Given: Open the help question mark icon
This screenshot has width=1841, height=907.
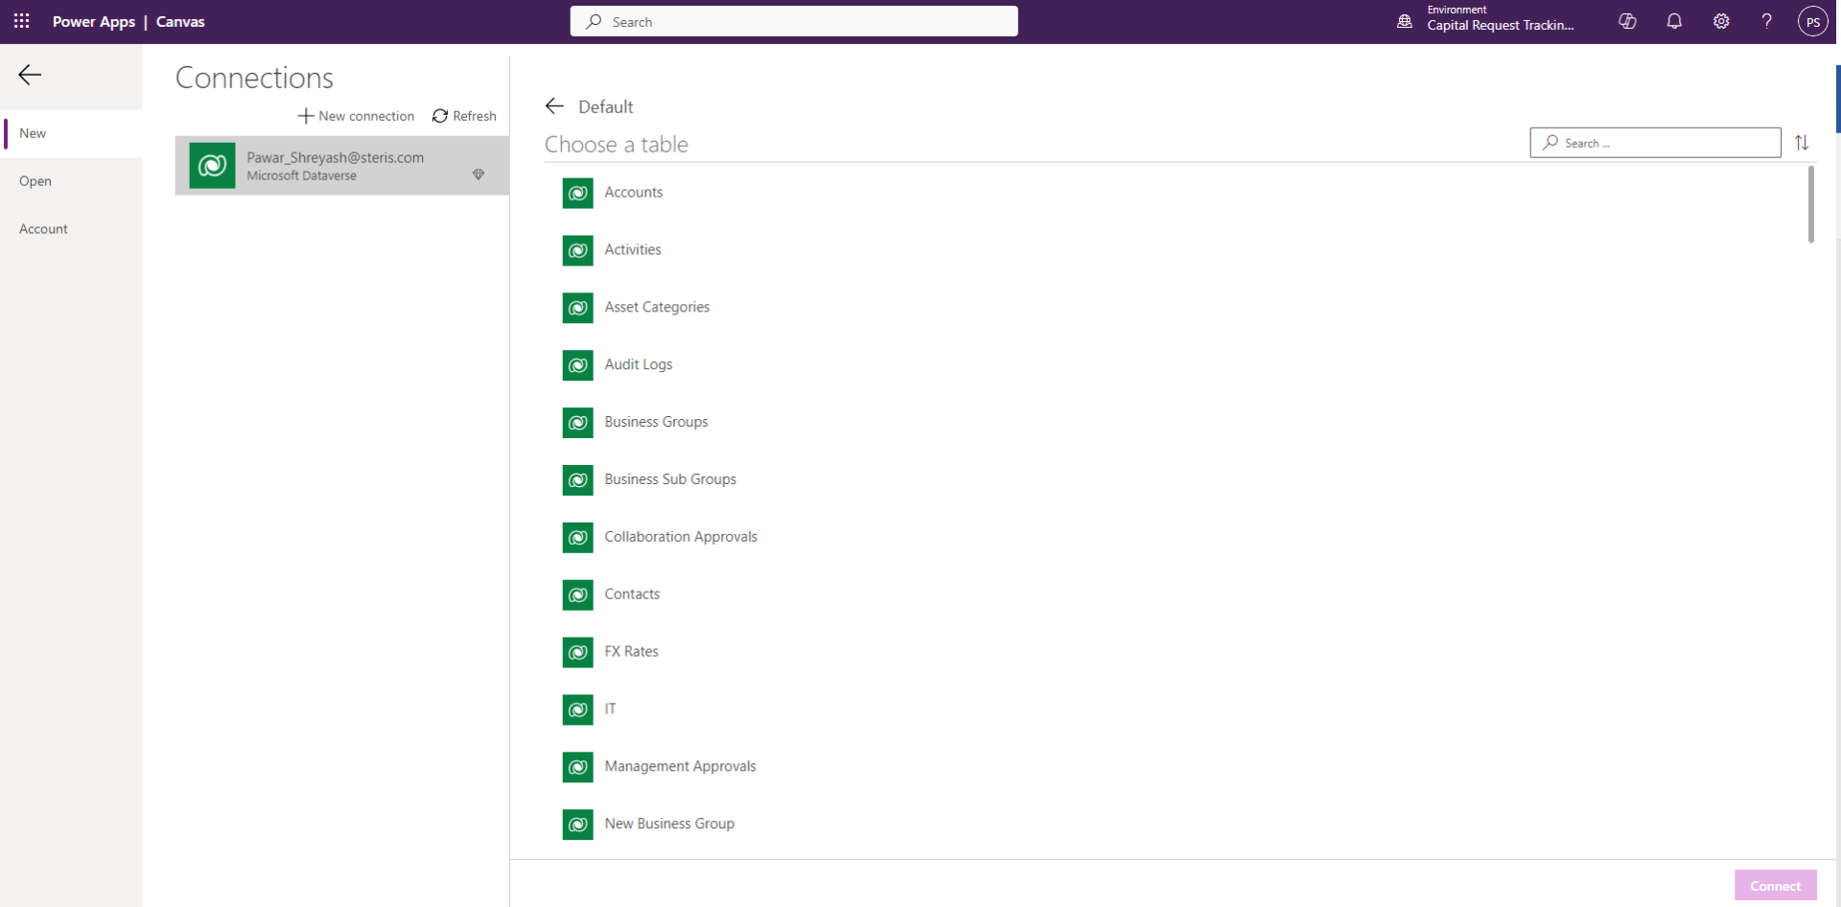Looking at the screenshot, I should (1767, 21).
